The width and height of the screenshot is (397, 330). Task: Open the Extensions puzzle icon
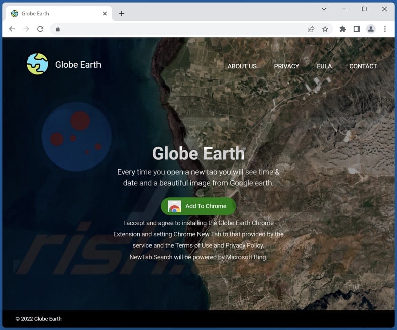coord(343,29)
